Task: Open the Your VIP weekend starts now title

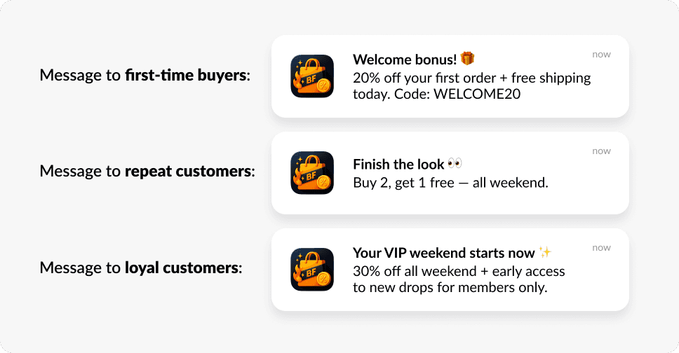Action: tap(445, 253)
